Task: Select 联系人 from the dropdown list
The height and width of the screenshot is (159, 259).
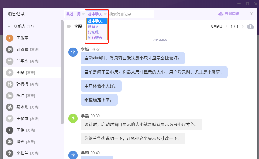Action: pos(93,27)
